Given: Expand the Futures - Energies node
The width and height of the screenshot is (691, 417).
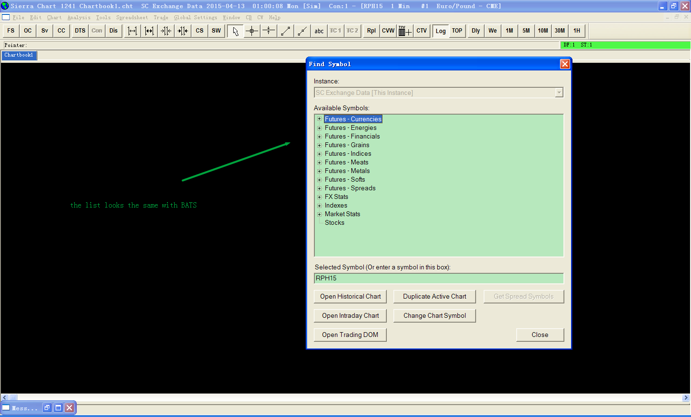Looking at the screenshot, I should 319,127.
